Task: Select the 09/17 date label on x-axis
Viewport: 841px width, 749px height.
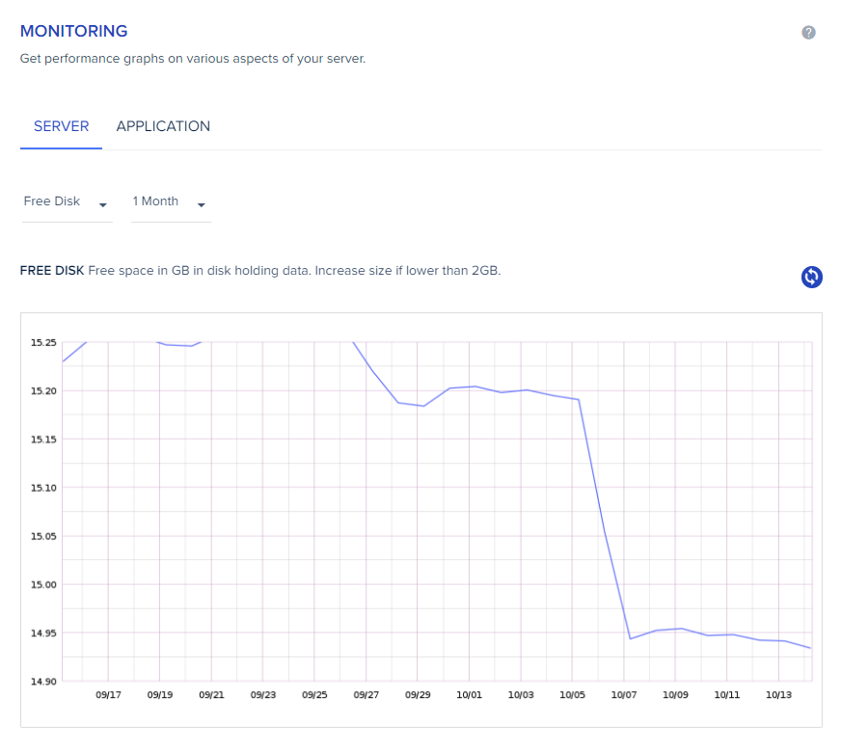Action: [108, 694]
